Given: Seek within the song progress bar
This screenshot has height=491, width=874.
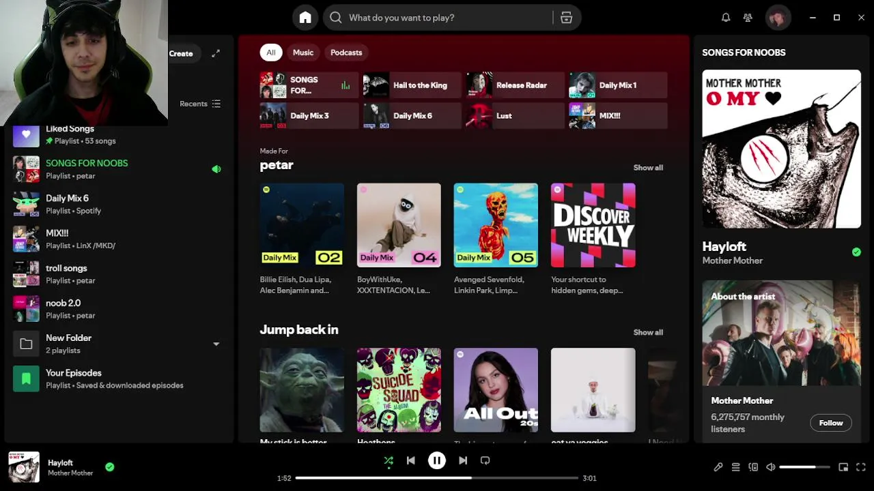Looking at the screenshot, I should point(437,478).
